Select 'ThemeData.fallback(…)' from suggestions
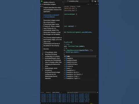The image size is (139, 104). pyautogui.click(x=80, y=74)
